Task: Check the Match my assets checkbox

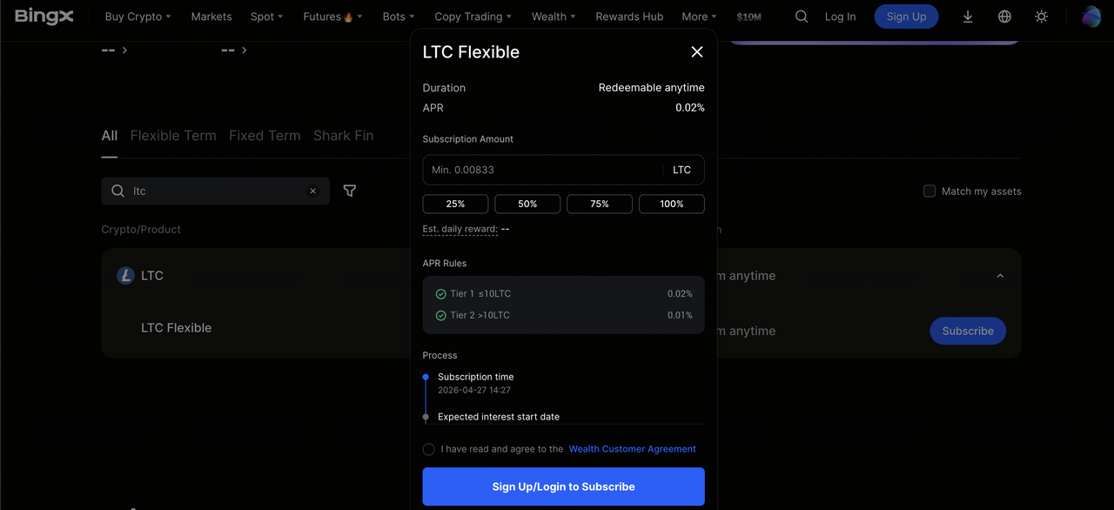Action: coord(929,191)
